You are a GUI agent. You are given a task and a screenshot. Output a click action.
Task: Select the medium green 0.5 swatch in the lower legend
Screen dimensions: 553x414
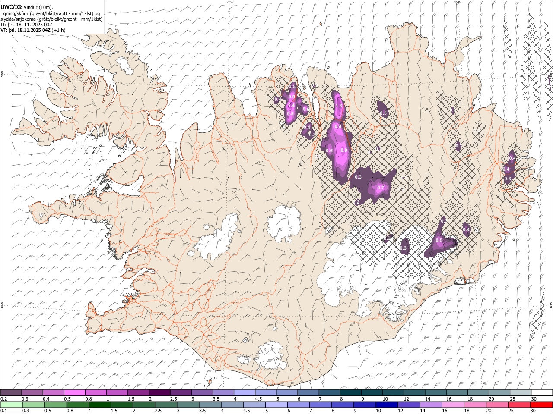pyautogui.click(x=55, y=405)
